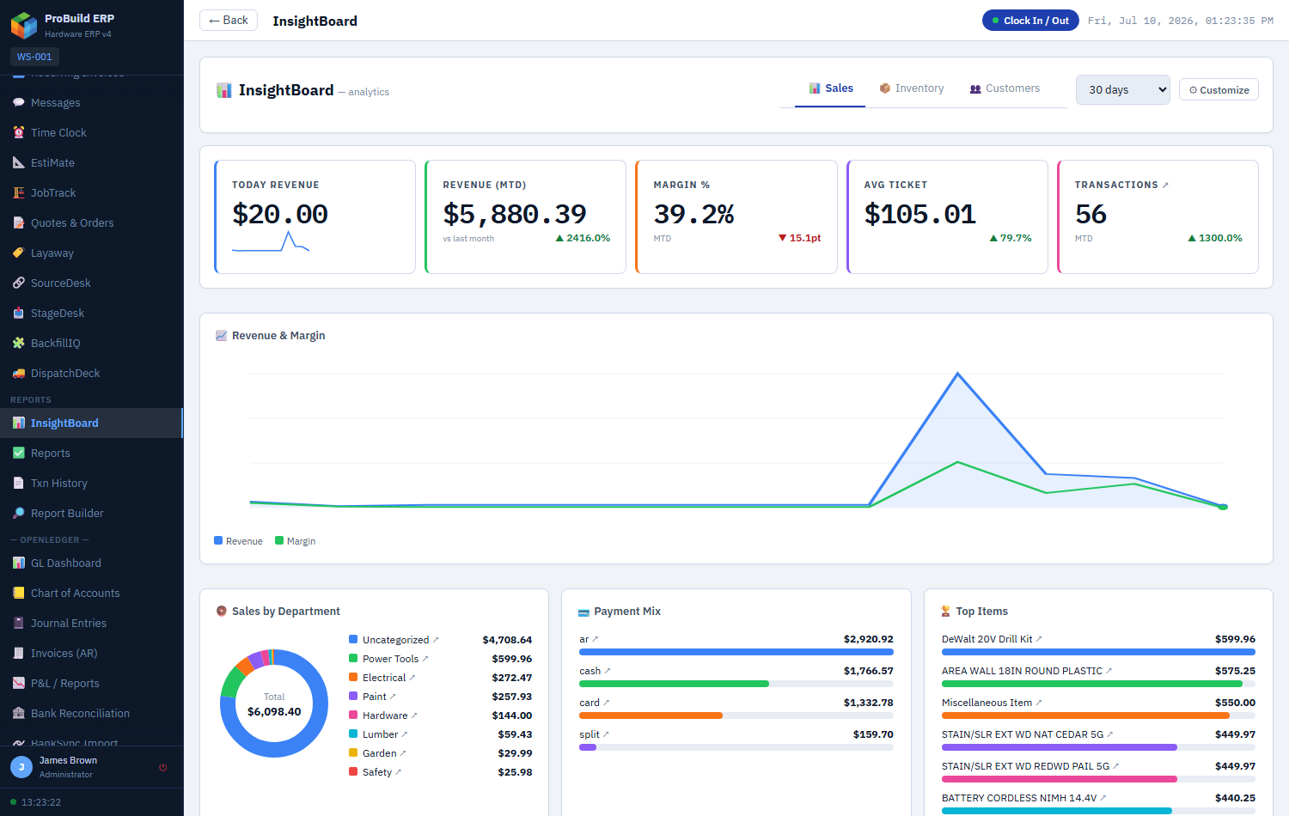Open Report Builder from sidebar
The image size is (1289, 816).
tap(91, 513)
